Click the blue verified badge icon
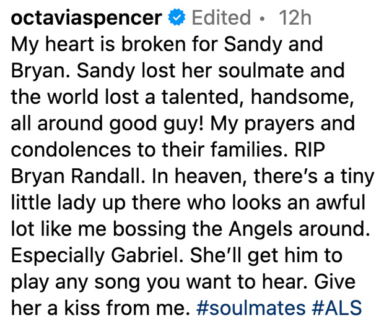The image size is (384, 332). [x=177, y=17]
